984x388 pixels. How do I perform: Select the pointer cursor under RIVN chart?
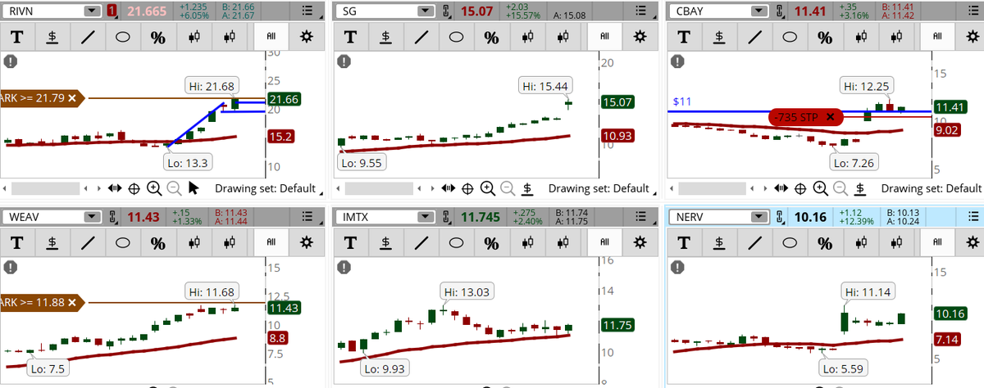click(194, 188)
